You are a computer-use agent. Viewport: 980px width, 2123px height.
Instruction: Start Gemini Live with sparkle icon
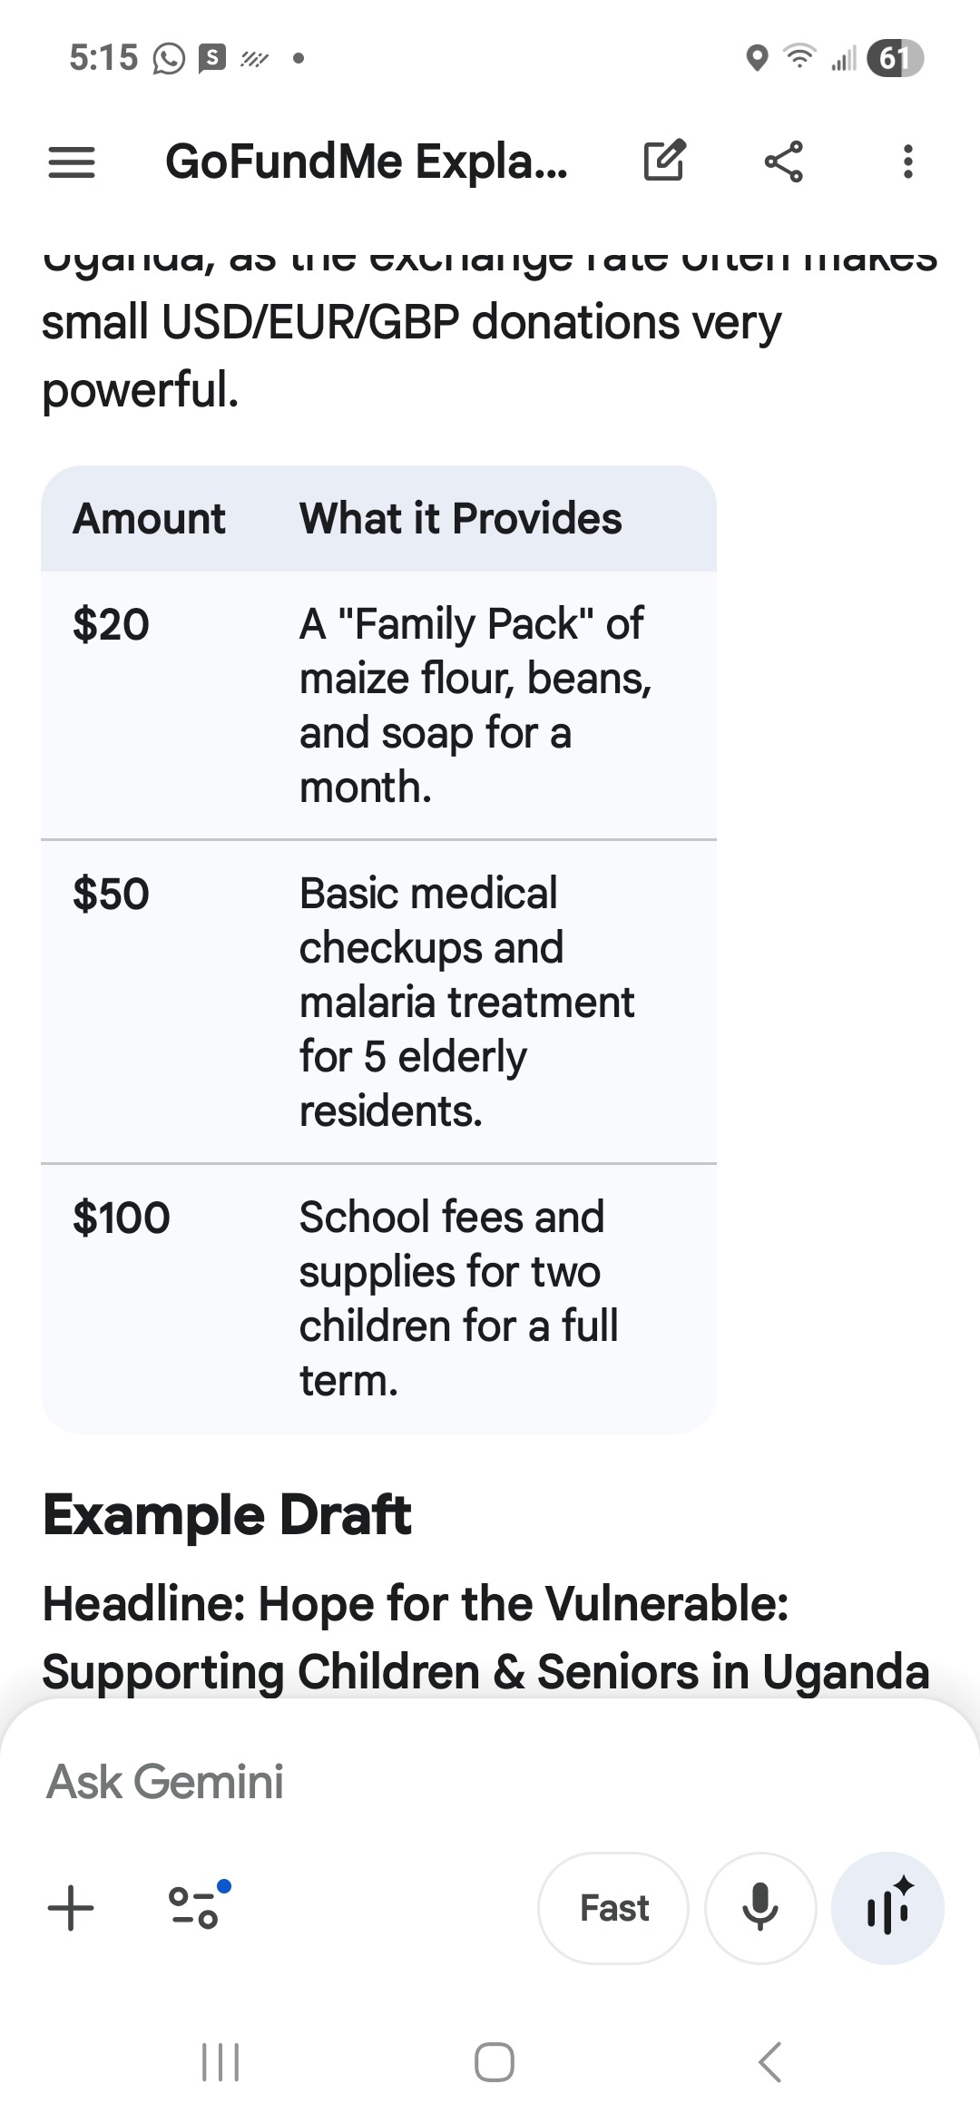[x=887, y=1907]
